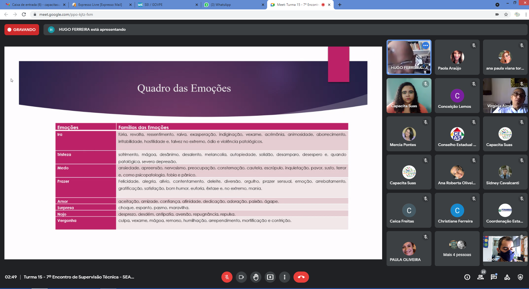The width and height of the screenshot is (529, 289).
Task: Toggle the camera on or off
Action: (241, 277)
